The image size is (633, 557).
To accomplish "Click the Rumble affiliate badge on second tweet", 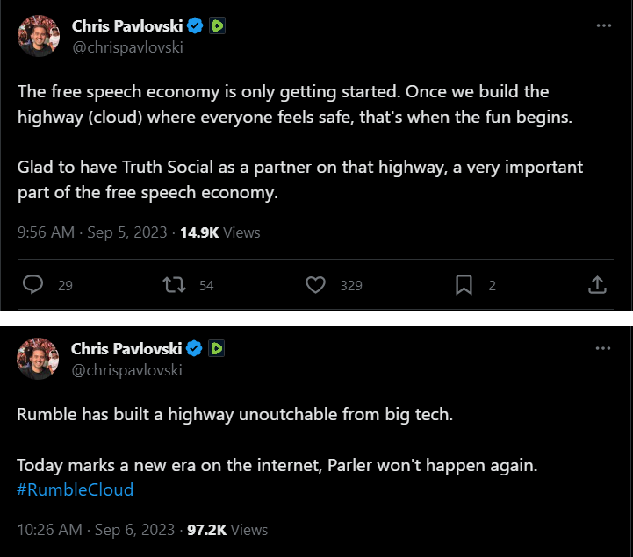I will pos(217,348).
